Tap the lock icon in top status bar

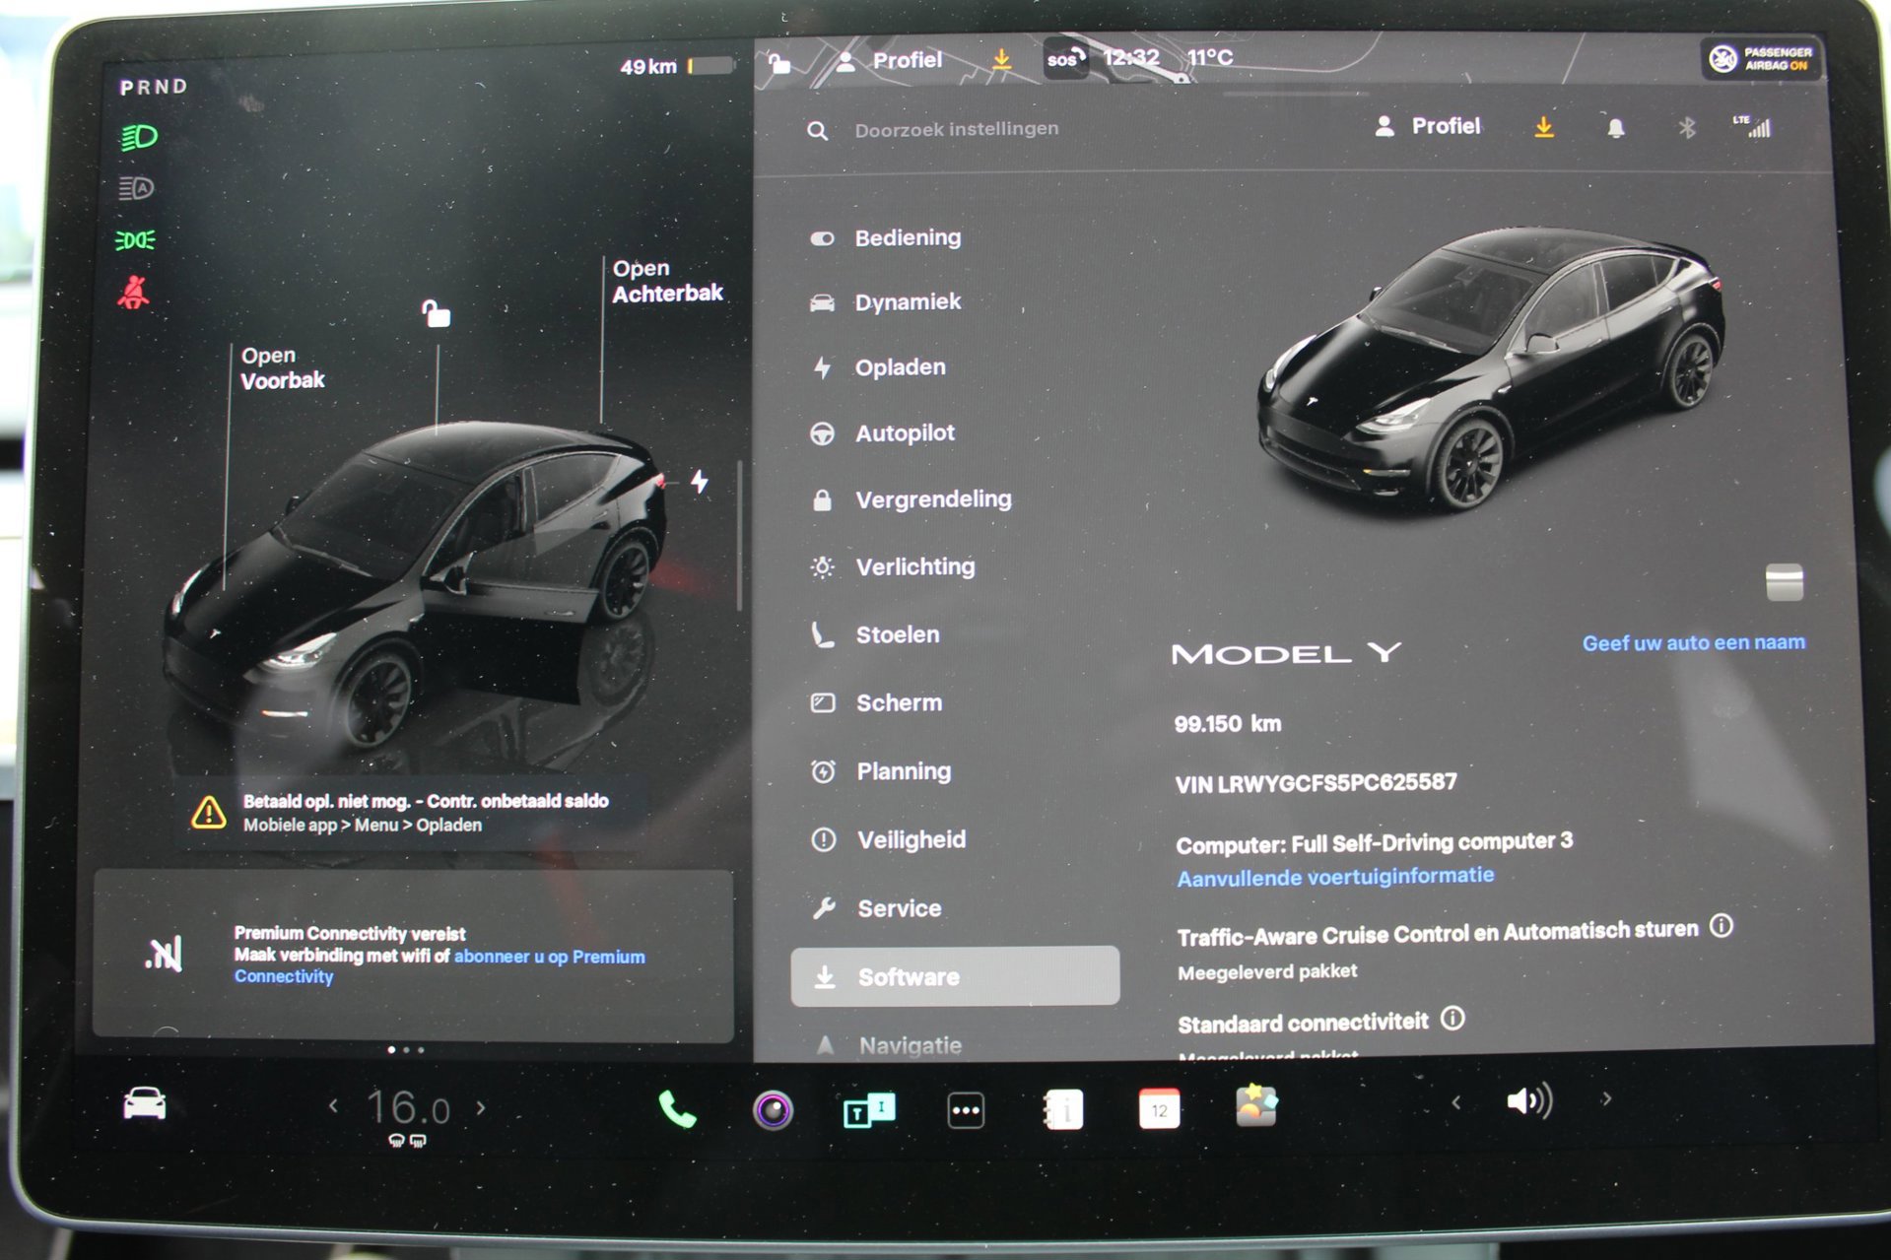coord(779,63)
